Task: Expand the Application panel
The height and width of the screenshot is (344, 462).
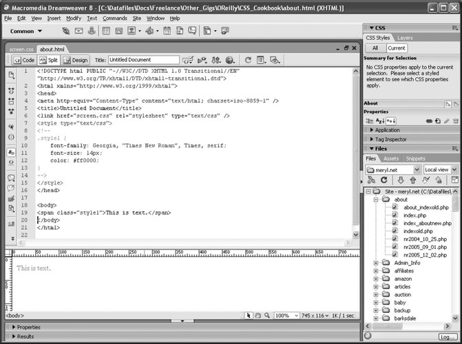Action: pyautogui.click(x=387, y=129)
